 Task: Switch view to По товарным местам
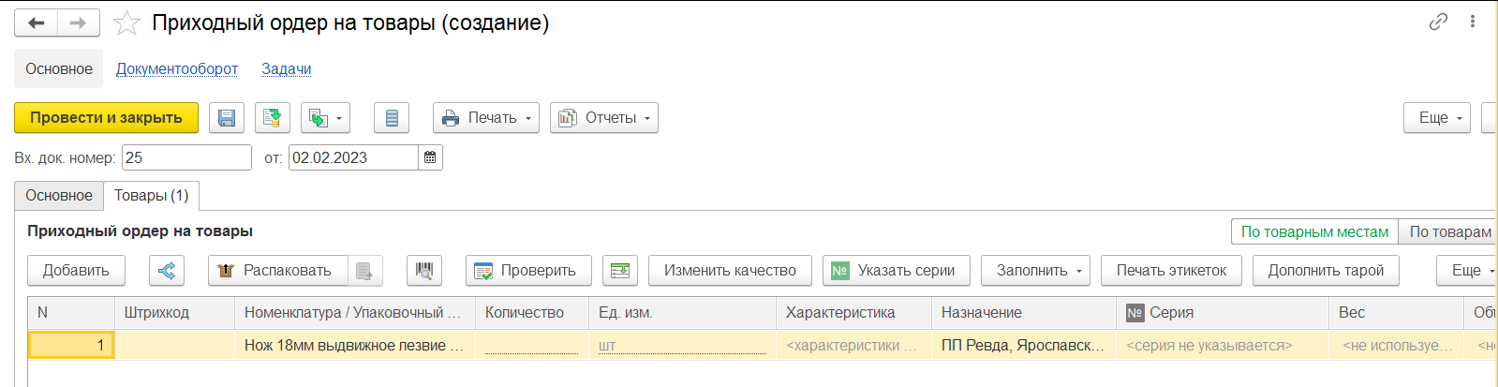[x=1314, y=231]
